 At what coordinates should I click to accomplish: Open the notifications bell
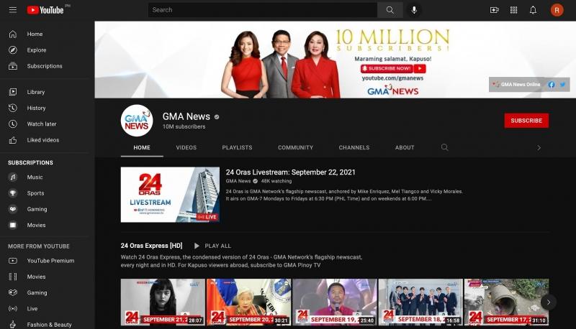(x=533, y=10)
